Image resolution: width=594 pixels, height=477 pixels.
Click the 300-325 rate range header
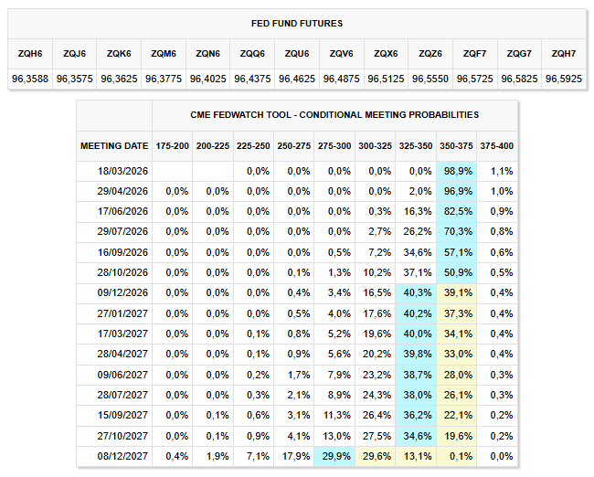pos(375,146)
